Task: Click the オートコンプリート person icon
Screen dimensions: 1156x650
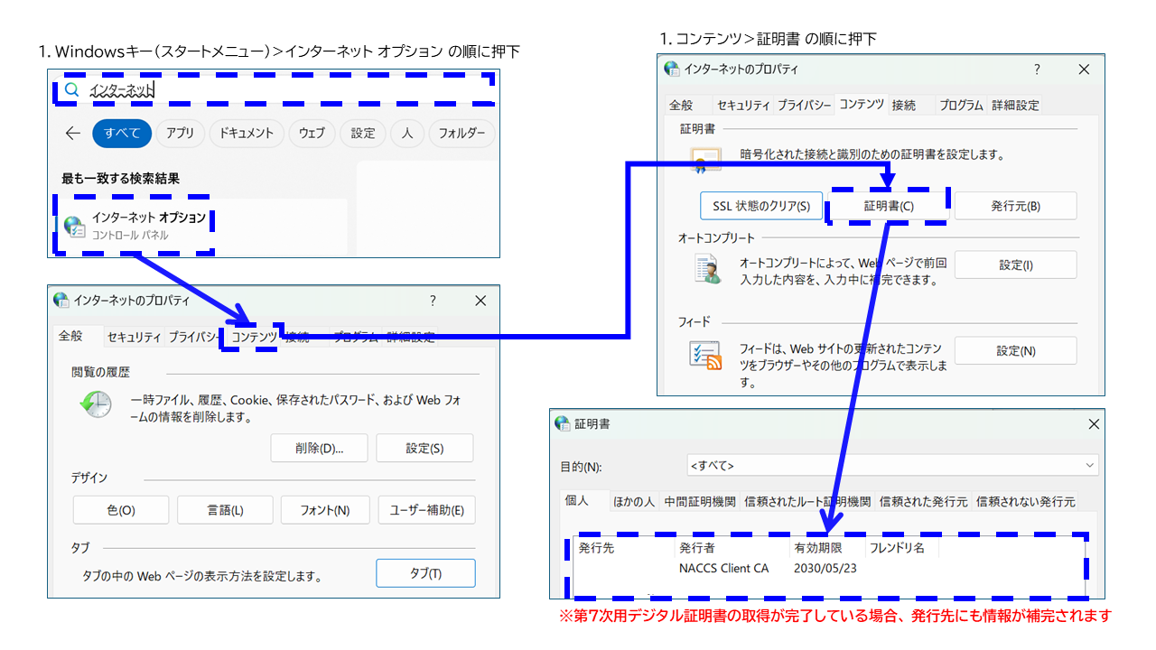Action: click(706, 269)
